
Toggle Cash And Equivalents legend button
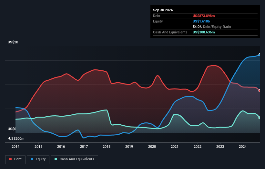(74, 159)
